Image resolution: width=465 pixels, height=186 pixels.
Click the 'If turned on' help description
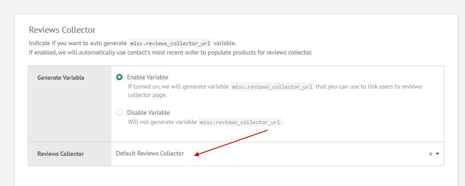pyautogui.click(x=177, y=87)
